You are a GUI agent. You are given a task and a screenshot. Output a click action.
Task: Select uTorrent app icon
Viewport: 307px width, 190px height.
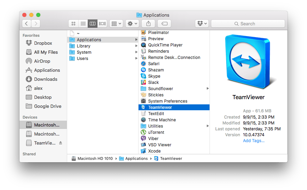tap(143, 132)
